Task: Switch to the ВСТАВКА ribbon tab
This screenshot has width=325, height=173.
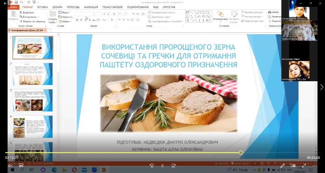Action: click(x=43, y=7)
